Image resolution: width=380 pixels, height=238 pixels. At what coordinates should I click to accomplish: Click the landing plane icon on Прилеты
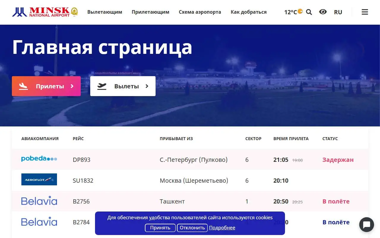pos(23,86)
